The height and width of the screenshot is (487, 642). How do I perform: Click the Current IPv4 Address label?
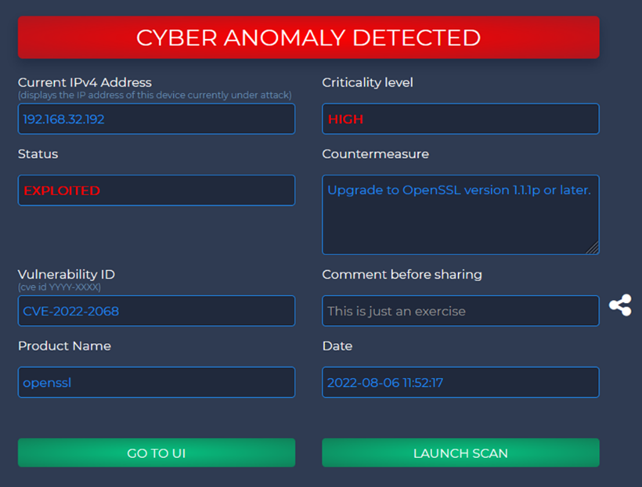tap(85, 82)
